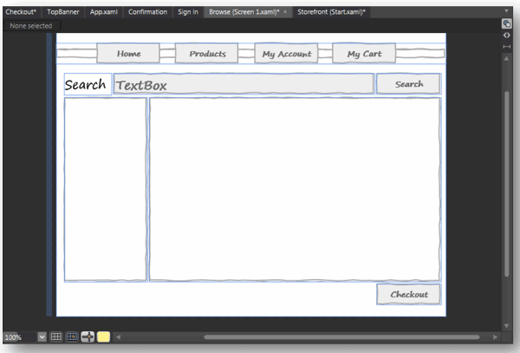The image size is (520, 353).
Task: Switch to the Storefront (Start.xaml) tab
Action: (x=331, y=12)
